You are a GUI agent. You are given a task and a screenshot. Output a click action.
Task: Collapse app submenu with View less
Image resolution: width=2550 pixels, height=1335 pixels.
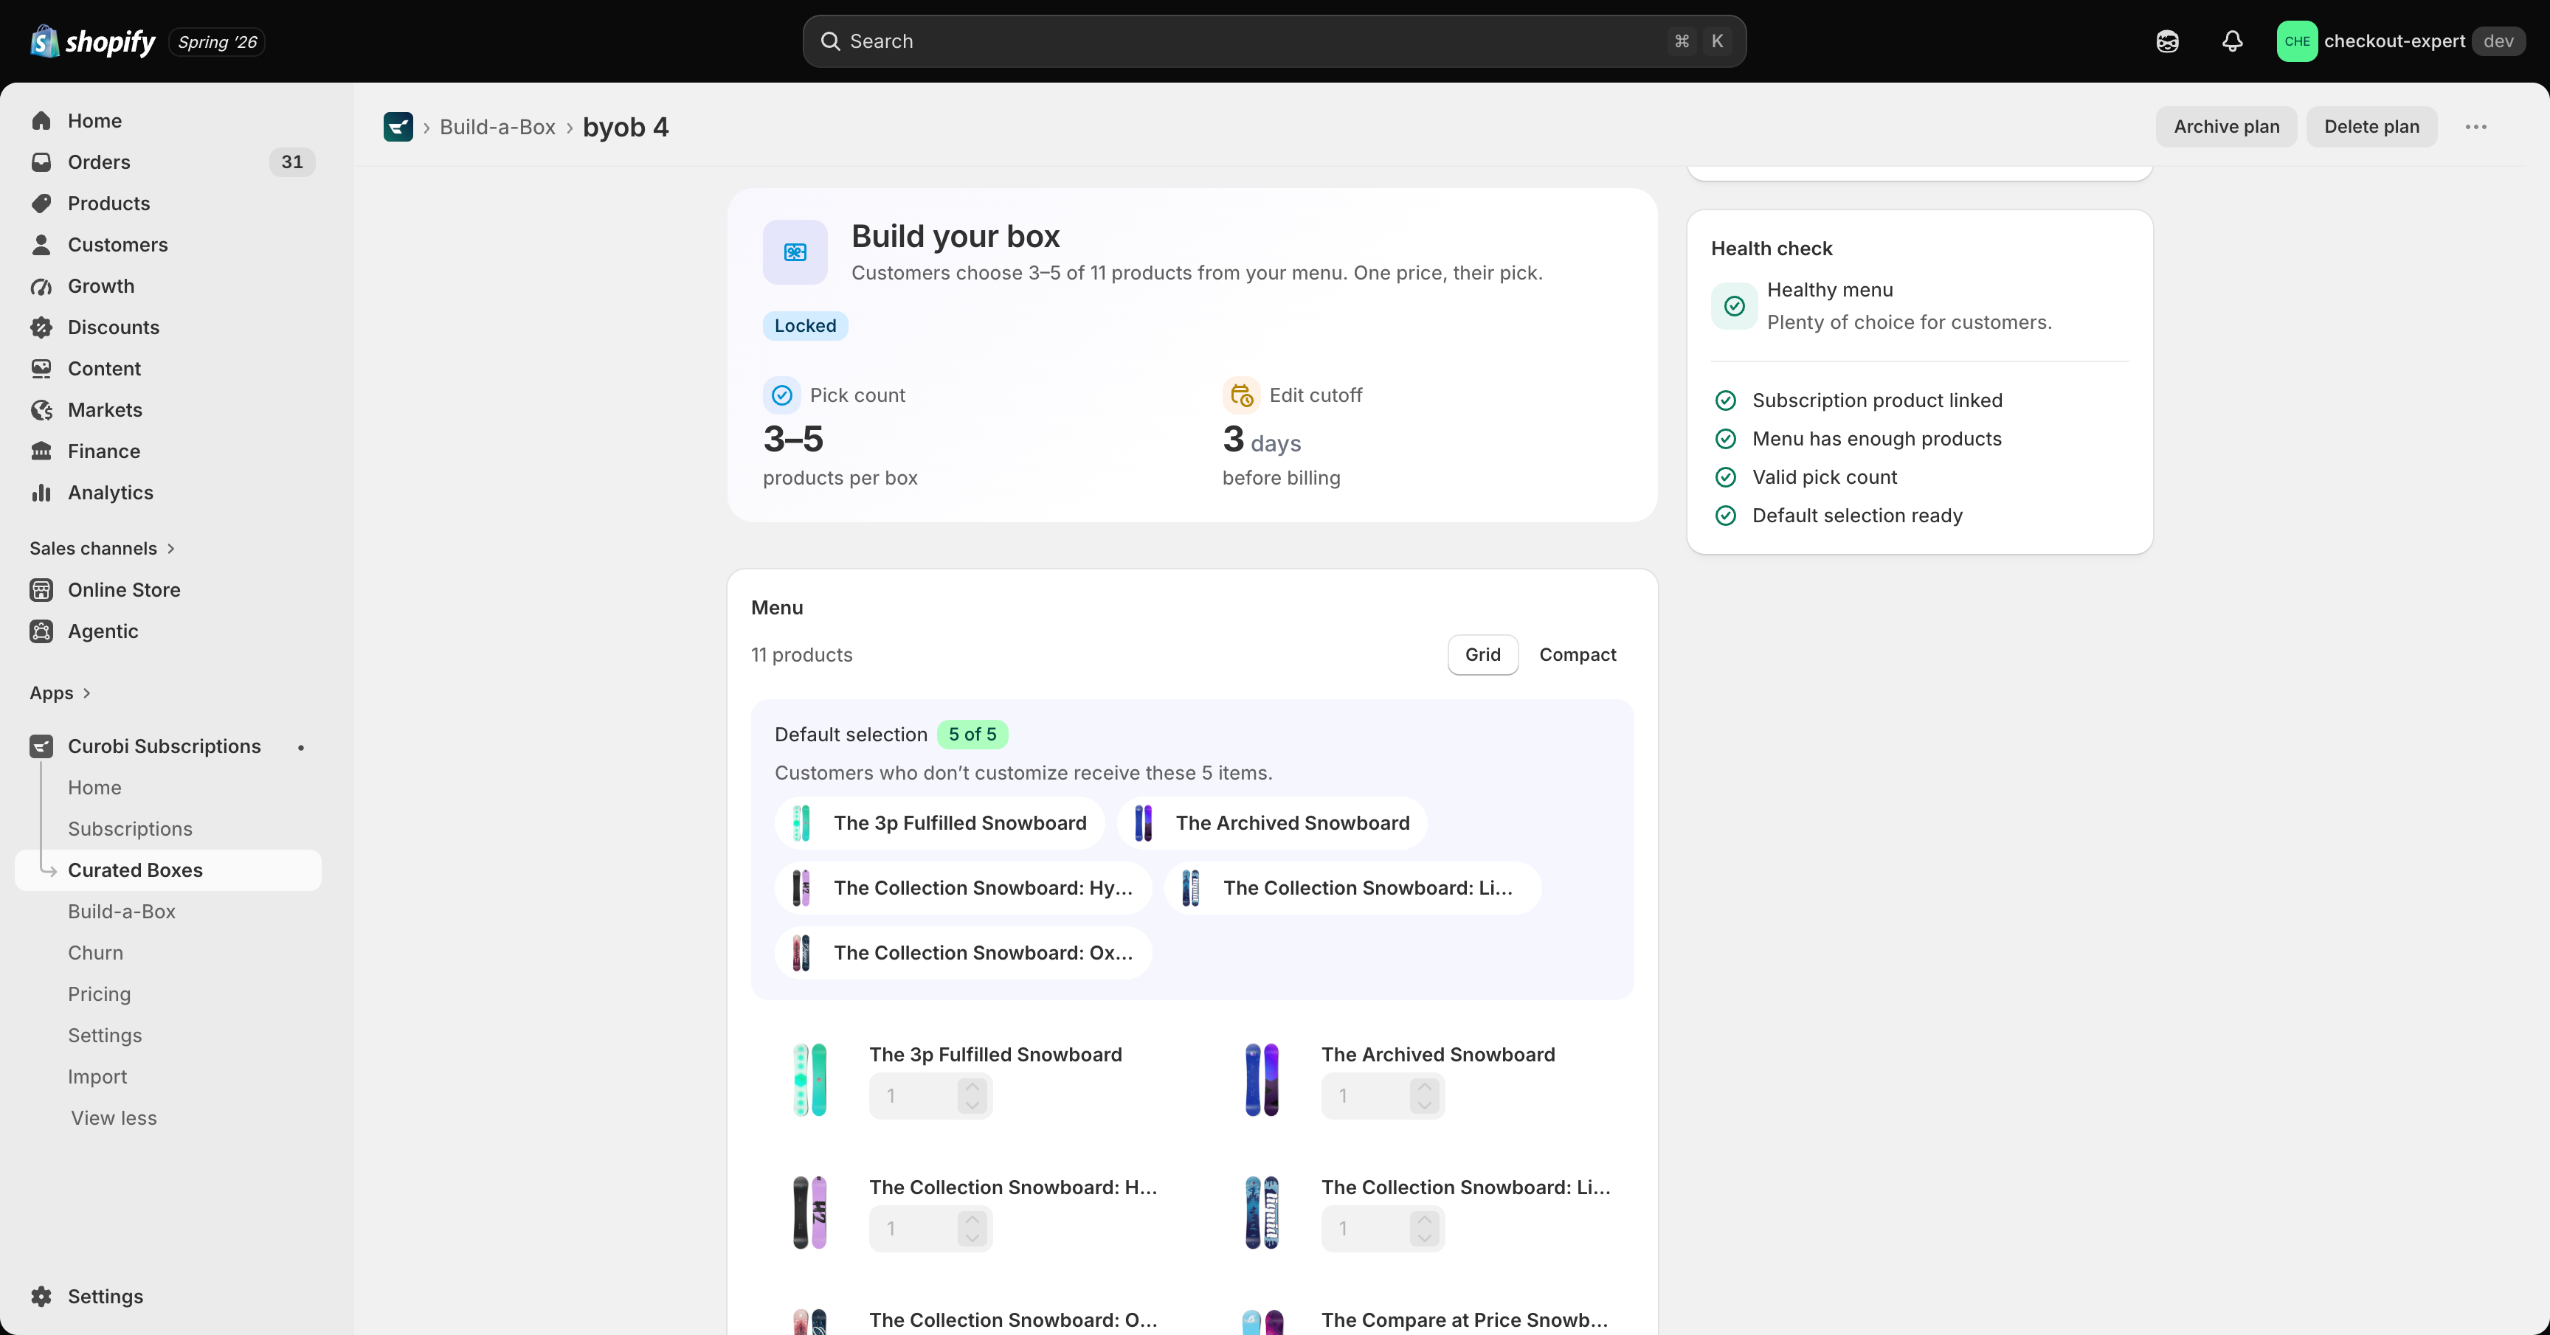point(114,1118)
